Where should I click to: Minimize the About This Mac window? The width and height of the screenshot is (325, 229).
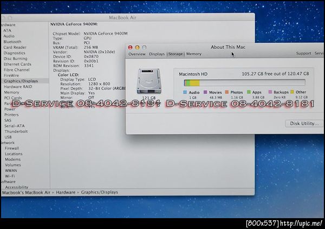pos(137,47)
